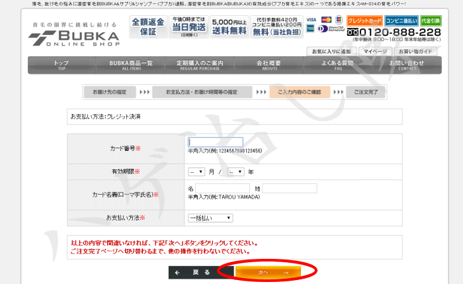Screen dimensions: 463x284
Task: Go to トップ in the navigation bar
Action: tap(62, 65)
